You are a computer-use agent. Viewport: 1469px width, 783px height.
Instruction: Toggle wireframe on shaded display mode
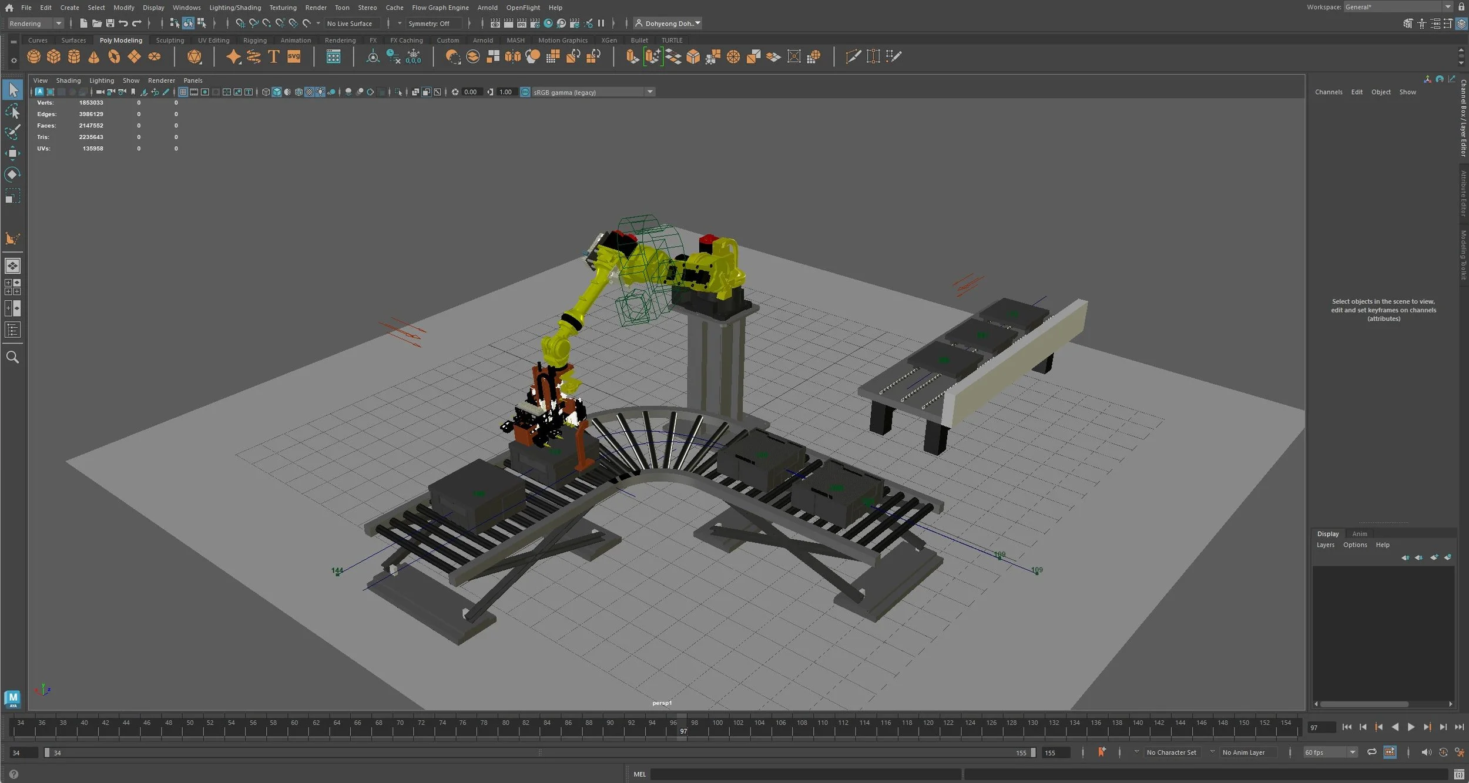click(x=297, y=92)
